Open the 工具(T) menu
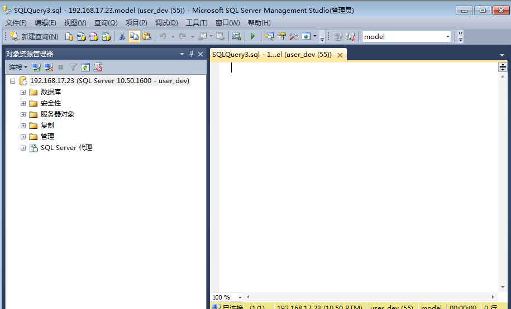511x309 pixels. pos(197,23)
